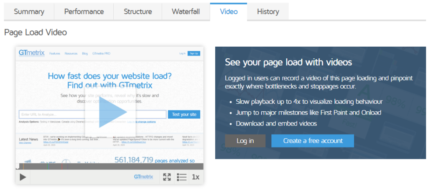Image resolution: width=428 pixels, height=190 pixels.
Task: Start the video with the large play overlay
Action: pyautogui.click(x=110, y=112)
